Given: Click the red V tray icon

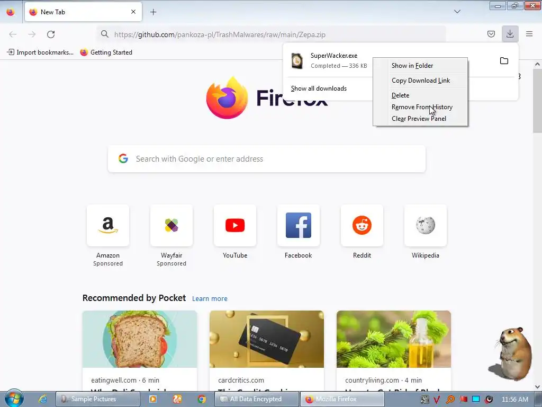Looking at the screenshot, I should click(437, 400).
